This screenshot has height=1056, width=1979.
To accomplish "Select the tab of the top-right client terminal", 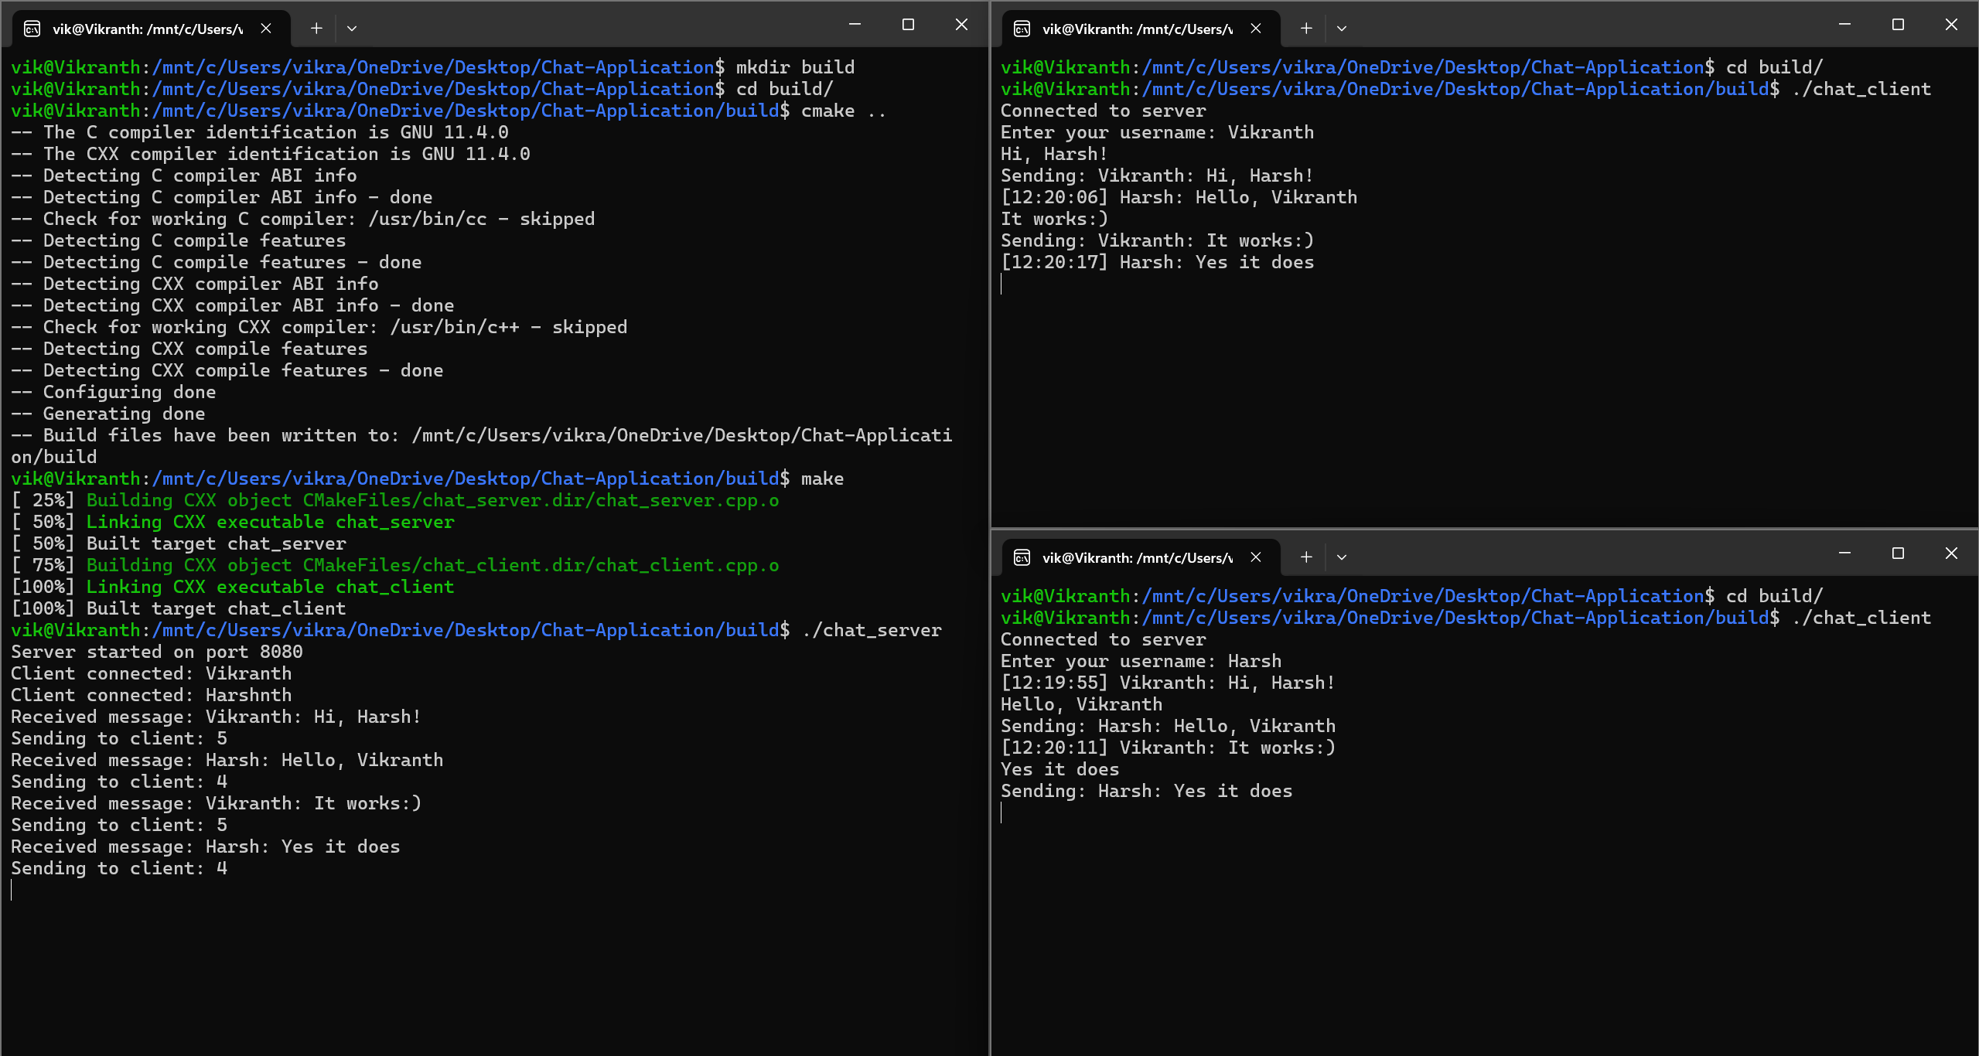I will 1137,29.
